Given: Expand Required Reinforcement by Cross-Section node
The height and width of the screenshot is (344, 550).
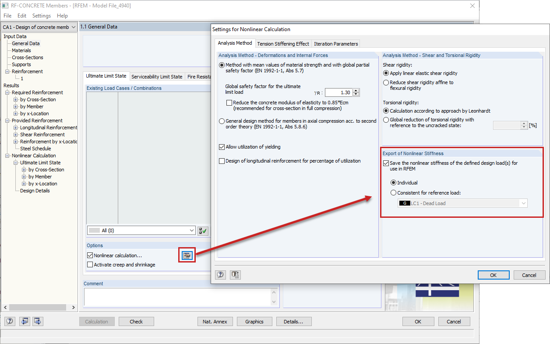Looking at the screenshot, I should (x=16, y=99).
